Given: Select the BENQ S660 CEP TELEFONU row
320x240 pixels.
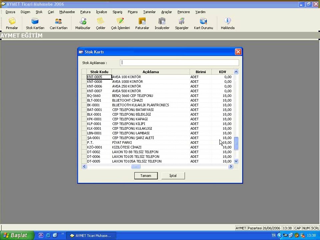Looking at the screenshot, I should point(132,96).
